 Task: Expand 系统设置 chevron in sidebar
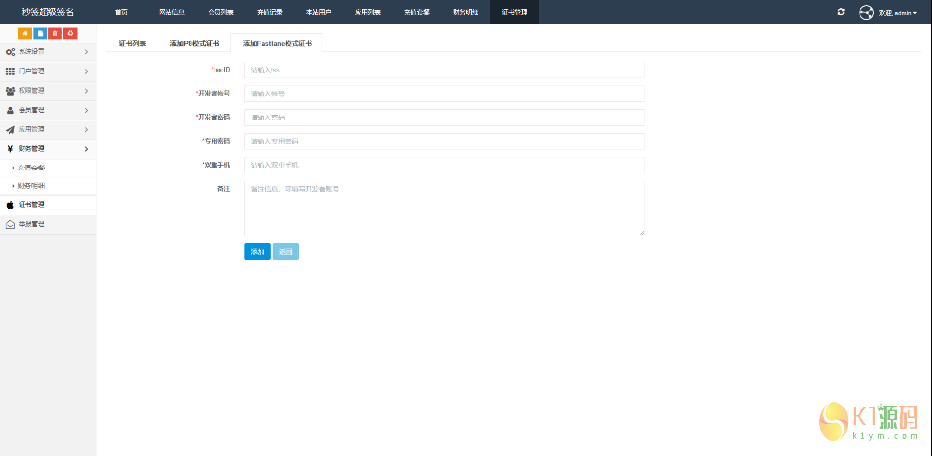[86, 52]
